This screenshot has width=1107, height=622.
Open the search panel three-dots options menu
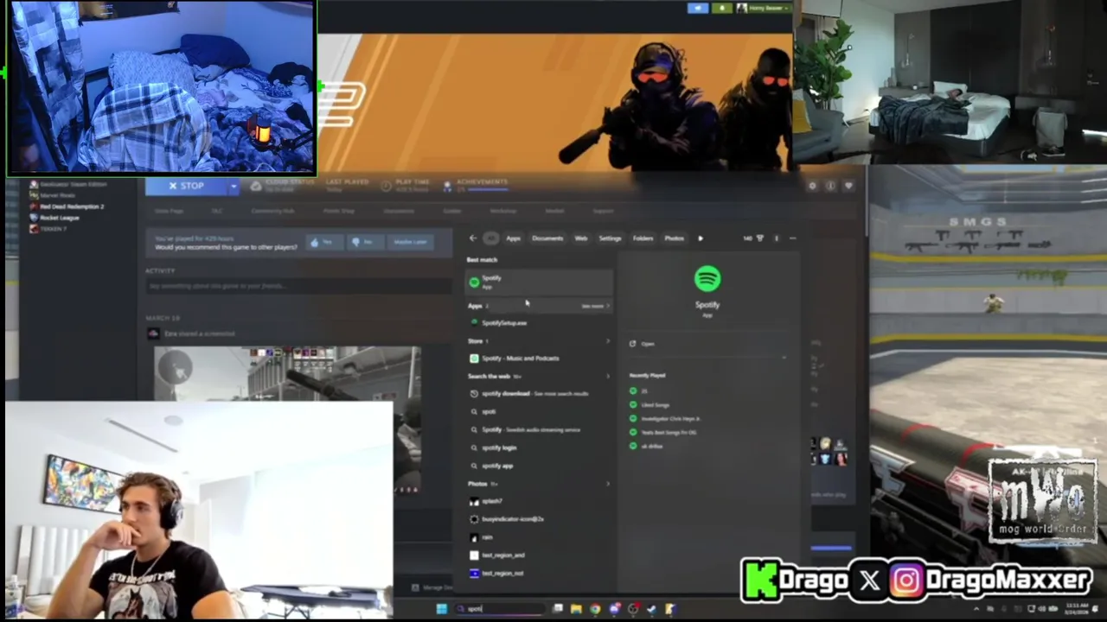(x=792, y=238)
